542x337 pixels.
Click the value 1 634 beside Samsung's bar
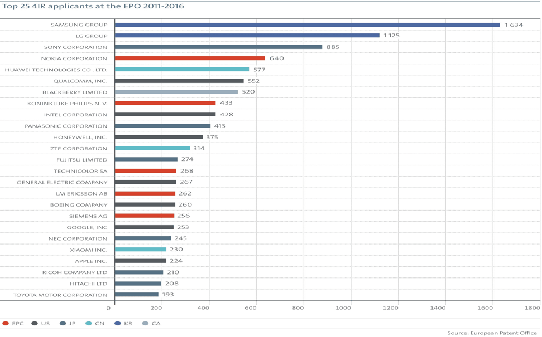[x=514, y=25]
